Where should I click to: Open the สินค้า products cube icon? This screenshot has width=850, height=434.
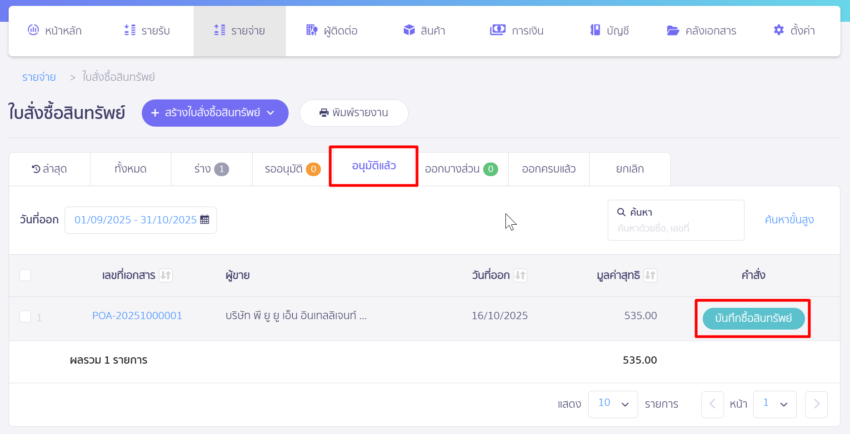[x=408, y=30]
